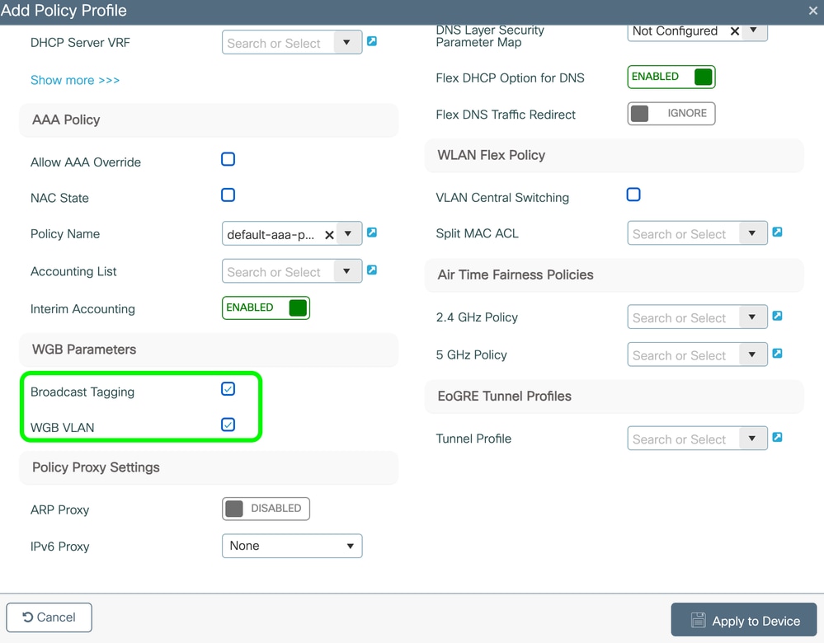Viewport: 824px width, 643px height.
Task: Focus 5 GHz Policy search field
Action: tap(684, 354)
